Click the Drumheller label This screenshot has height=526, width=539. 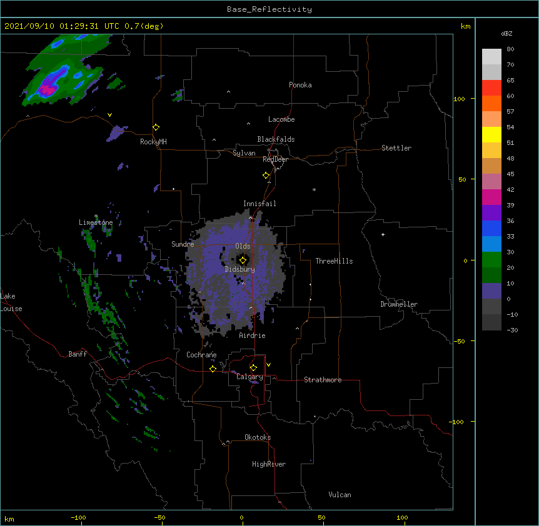(399, 304)
